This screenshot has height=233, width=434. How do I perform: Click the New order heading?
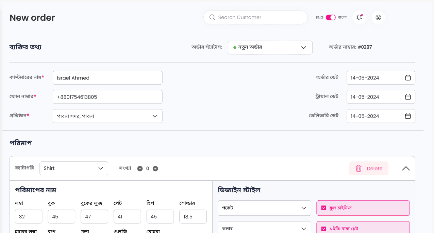32,18
